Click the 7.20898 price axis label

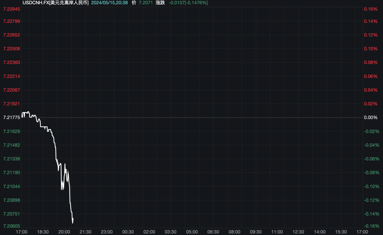11,200
